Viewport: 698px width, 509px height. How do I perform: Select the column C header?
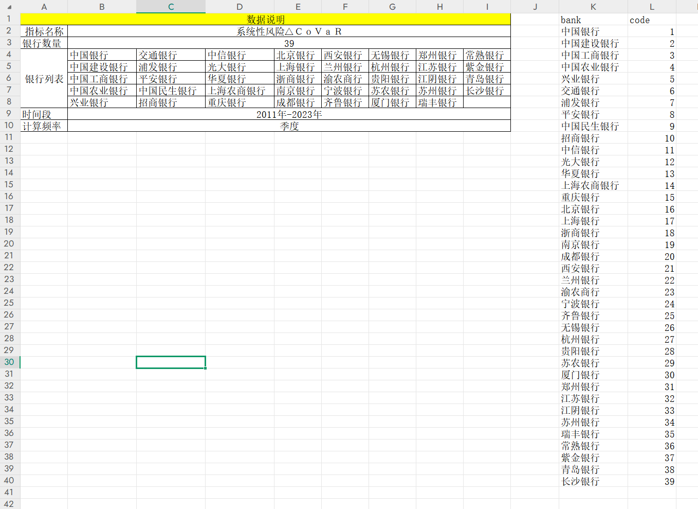171,7
